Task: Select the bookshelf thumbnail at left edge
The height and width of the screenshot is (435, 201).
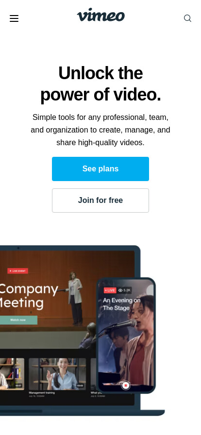Action: pos(12,374)
